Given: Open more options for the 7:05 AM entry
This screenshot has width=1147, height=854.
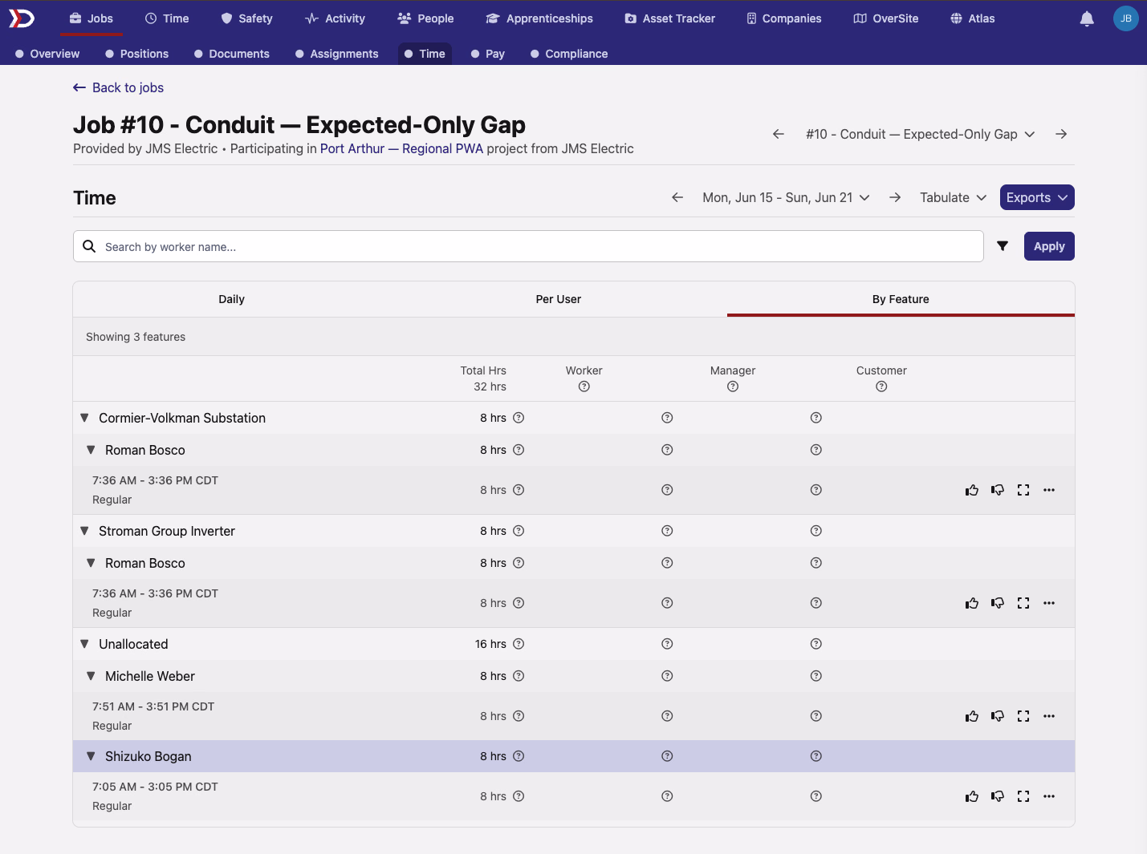Looking at the screenshot, I should tap(1049, 796).
